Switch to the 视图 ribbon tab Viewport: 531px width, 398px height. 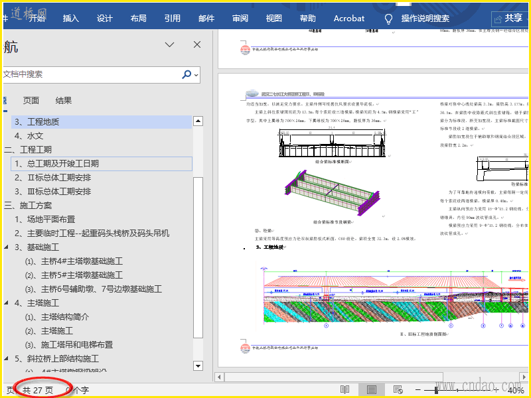(273, 19)
